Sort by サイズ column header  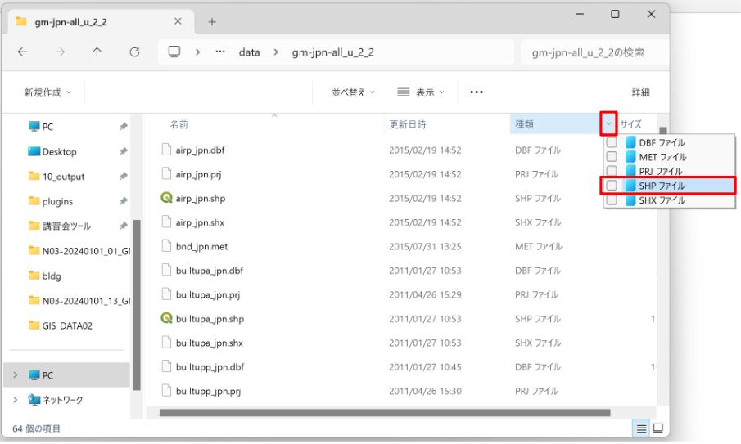coord(631,124)
